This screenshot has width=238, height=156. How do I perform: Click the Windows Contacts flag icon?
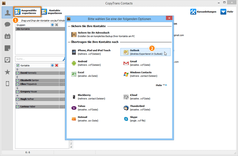(x=126, y=74)
